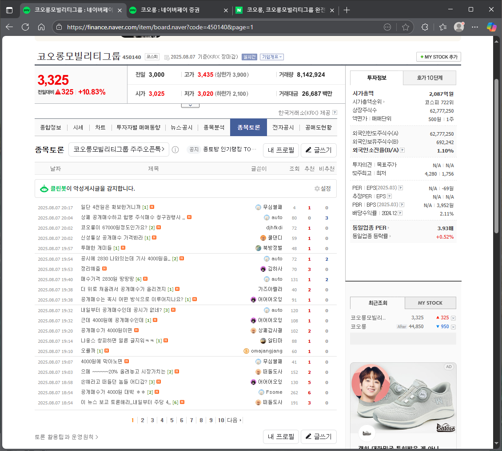Click help icon next to 배당수익률
The height and width of the screenshot is (451, 502).
click(x=400, y=213)
